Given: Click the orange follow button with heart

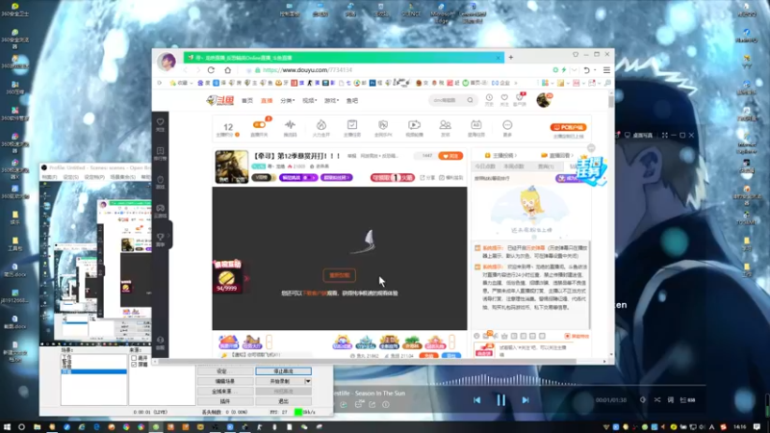Looking at the screenshot, I should [450, 156].
